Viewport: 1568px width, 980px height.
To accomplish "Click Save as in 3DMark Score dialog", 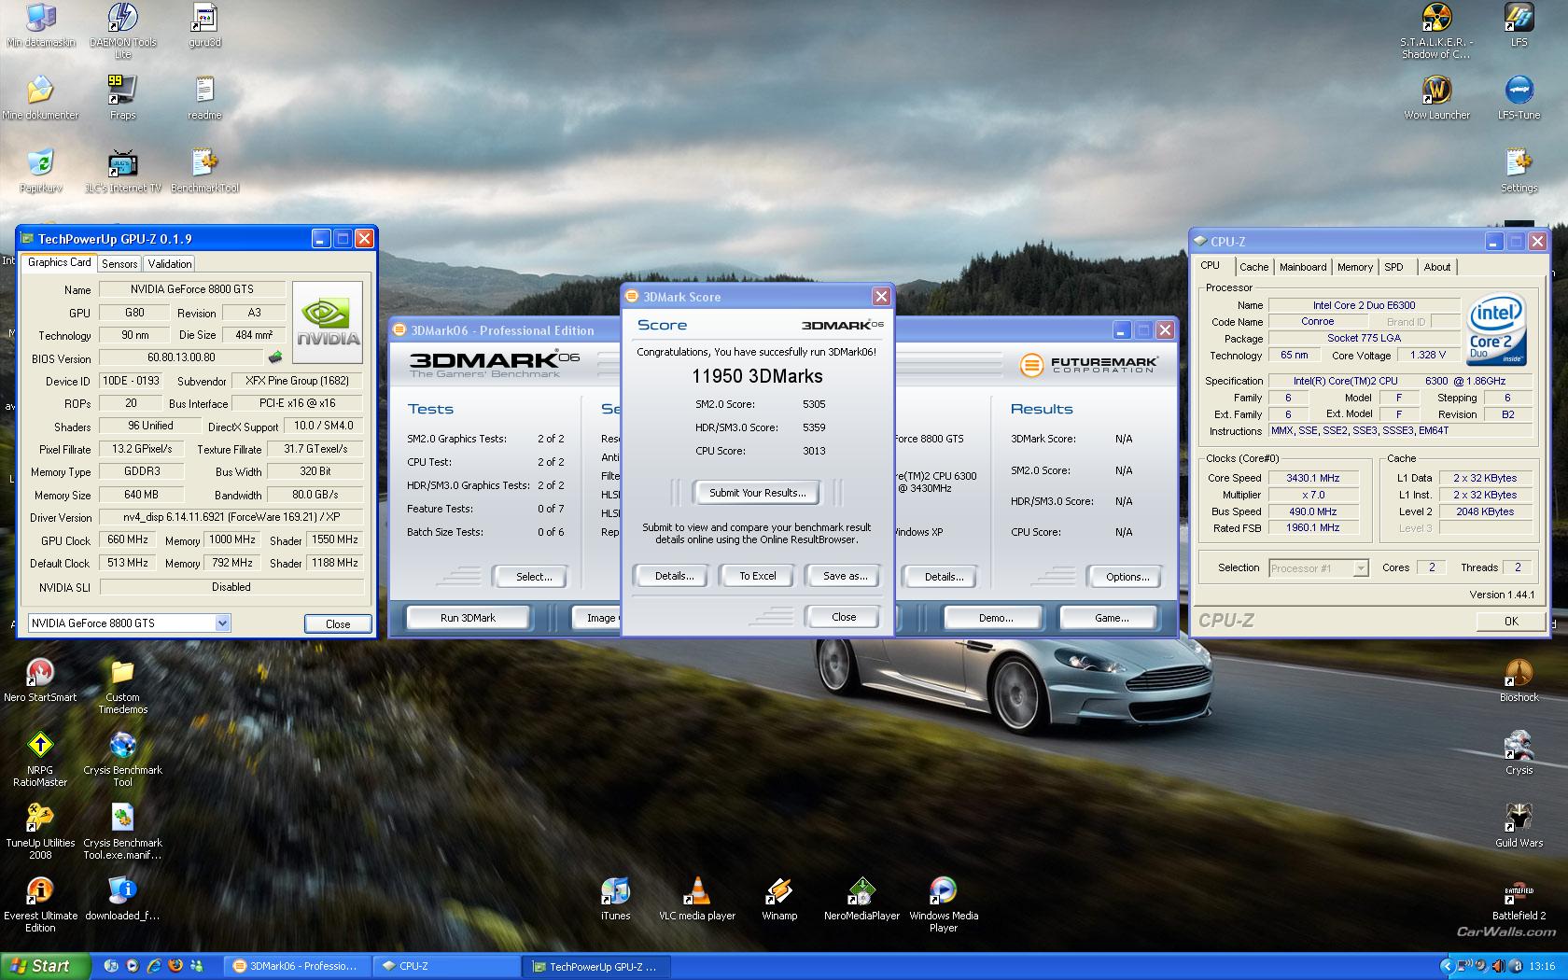I will click(x=845, y=576).
